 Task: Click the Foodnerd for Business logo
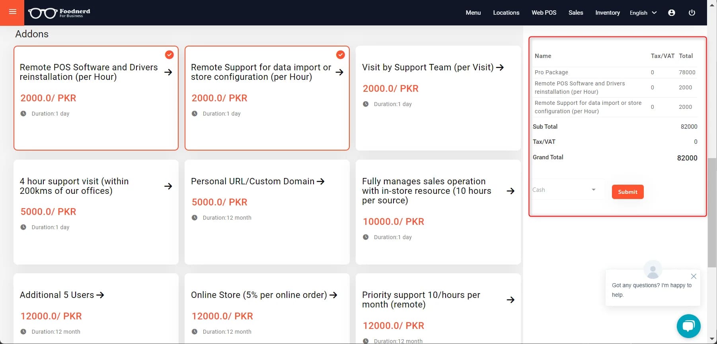coord(59,13)
